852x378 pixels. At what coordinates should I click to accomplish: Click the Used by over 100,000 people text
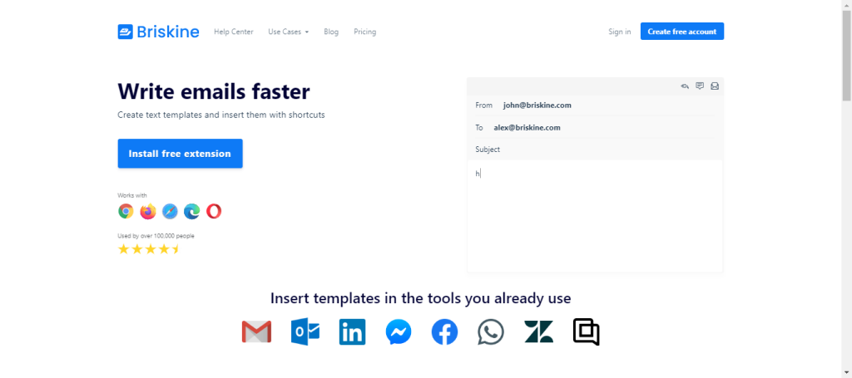(156, 236)
